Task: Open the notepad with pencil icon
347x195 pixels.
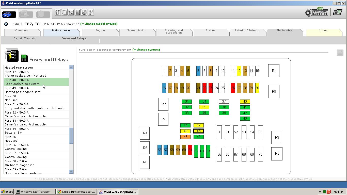Action: 71,12
